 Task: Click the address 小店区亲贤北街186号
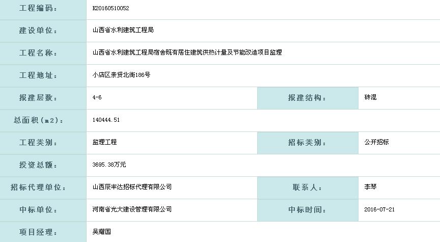(x=121, y=75)
